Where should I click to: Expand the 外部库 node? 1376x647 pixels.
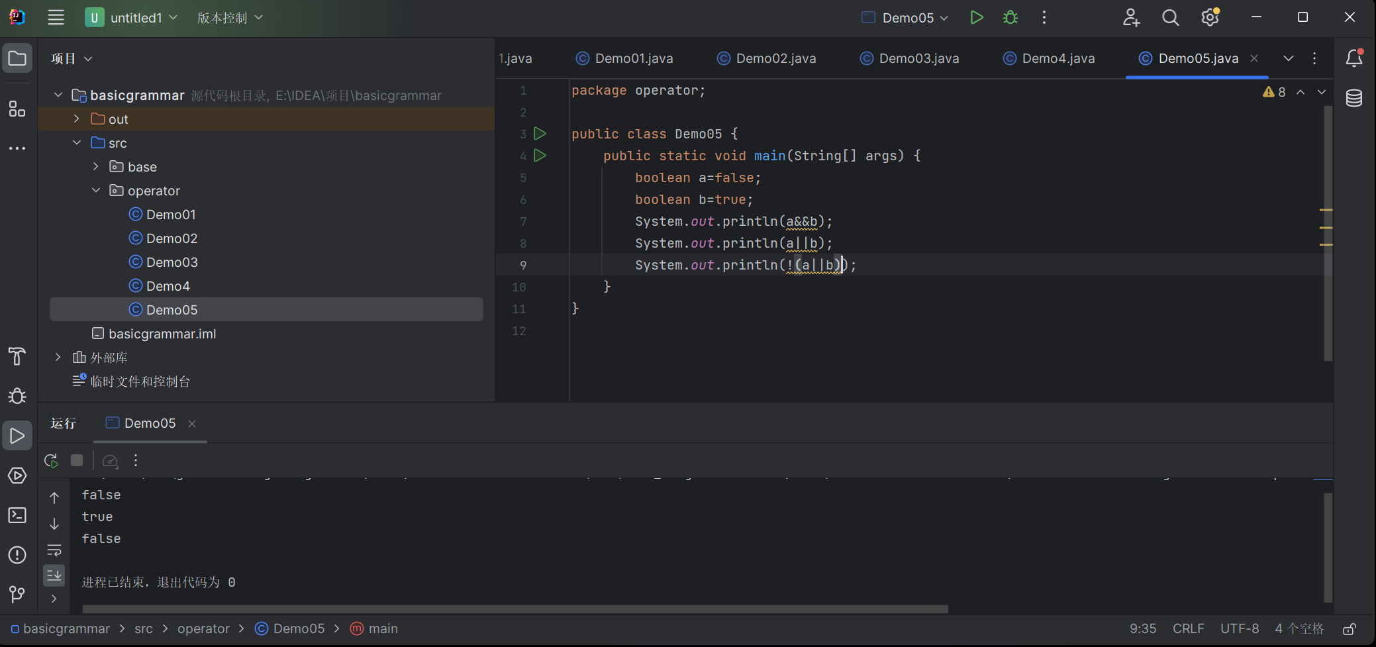point(58,357)
